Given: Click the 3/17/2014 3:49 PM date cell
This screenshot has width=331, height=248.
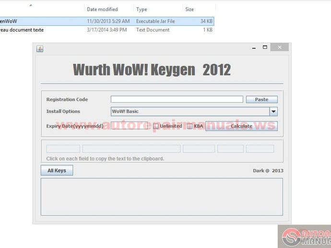Looking at the screenshot, I should [x=107, y=30].
